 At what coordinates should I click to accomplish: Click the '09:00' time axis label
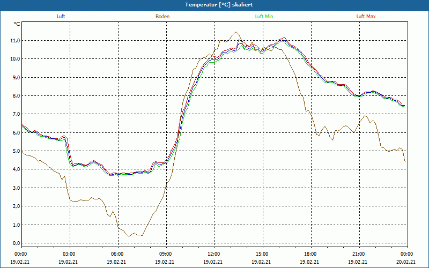(x=166, y=254)
